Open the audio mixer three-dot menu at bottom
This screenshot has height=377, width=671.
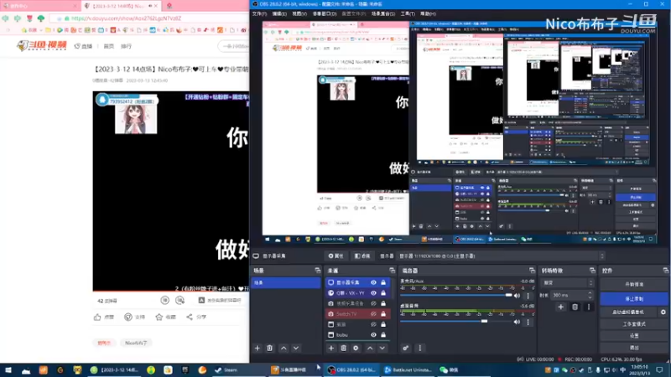[x=420, y=349]
